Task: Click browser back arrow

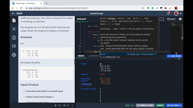Action: (x=13, y=8)
